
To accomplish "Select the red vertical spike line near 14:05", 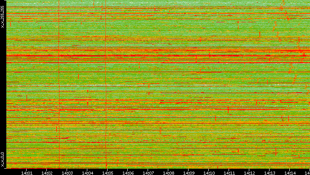I will 106,84.
